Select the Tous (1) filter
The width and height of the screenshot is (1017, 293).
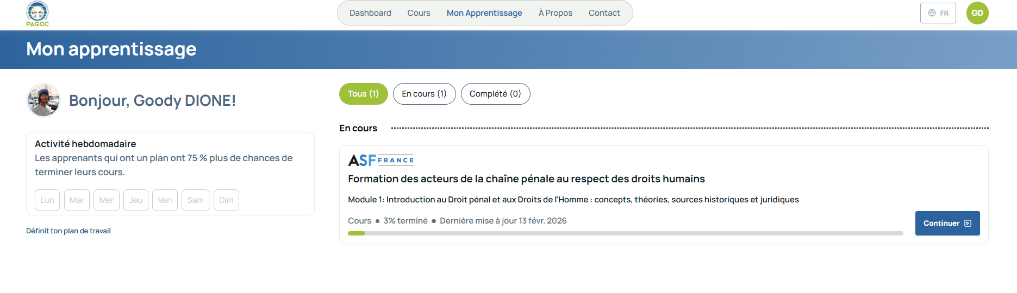point(363,94)
